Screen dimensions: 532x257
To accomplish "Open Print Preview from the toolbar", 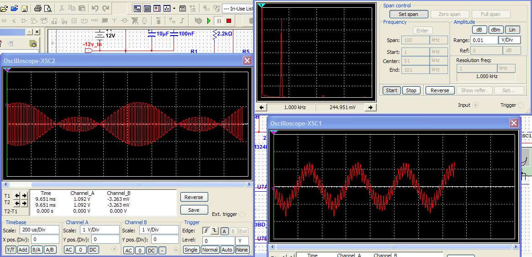I will 48,9.
